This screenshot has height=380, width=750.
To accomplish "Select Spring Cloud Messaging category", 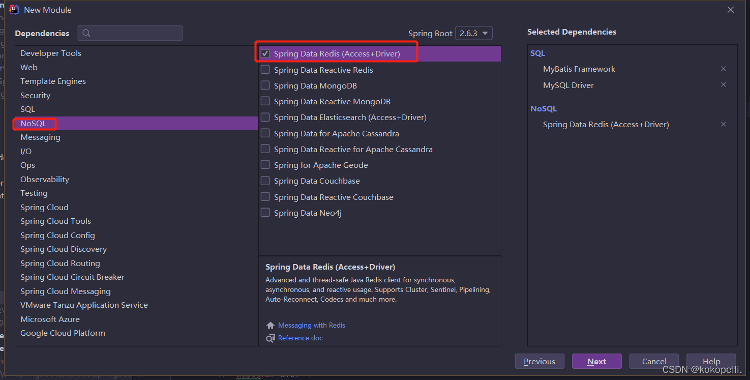I will (137, 291).
